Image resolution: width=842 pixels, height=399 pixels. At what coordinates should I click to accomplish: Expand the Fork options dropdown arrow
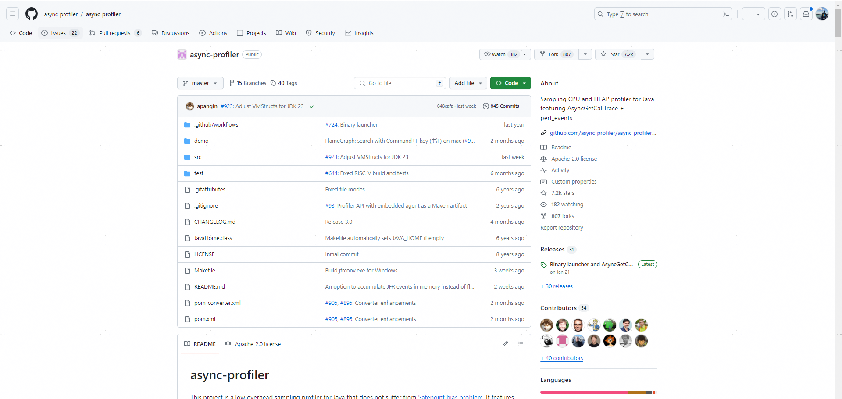point(585,54)
